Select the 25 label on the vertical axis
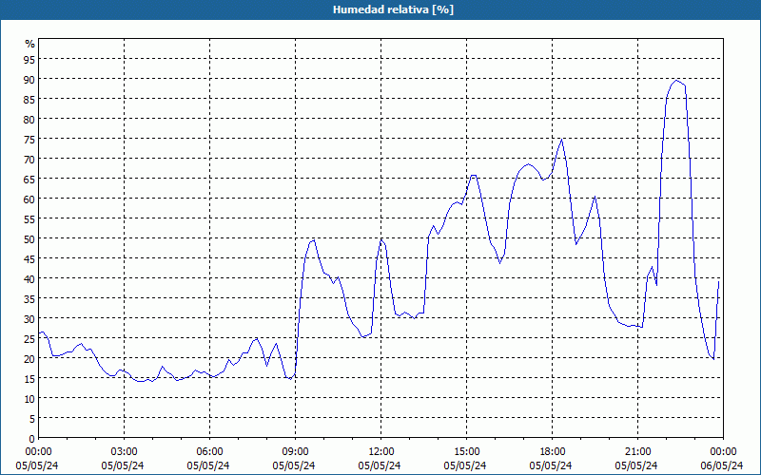 (x=29, y=339)
